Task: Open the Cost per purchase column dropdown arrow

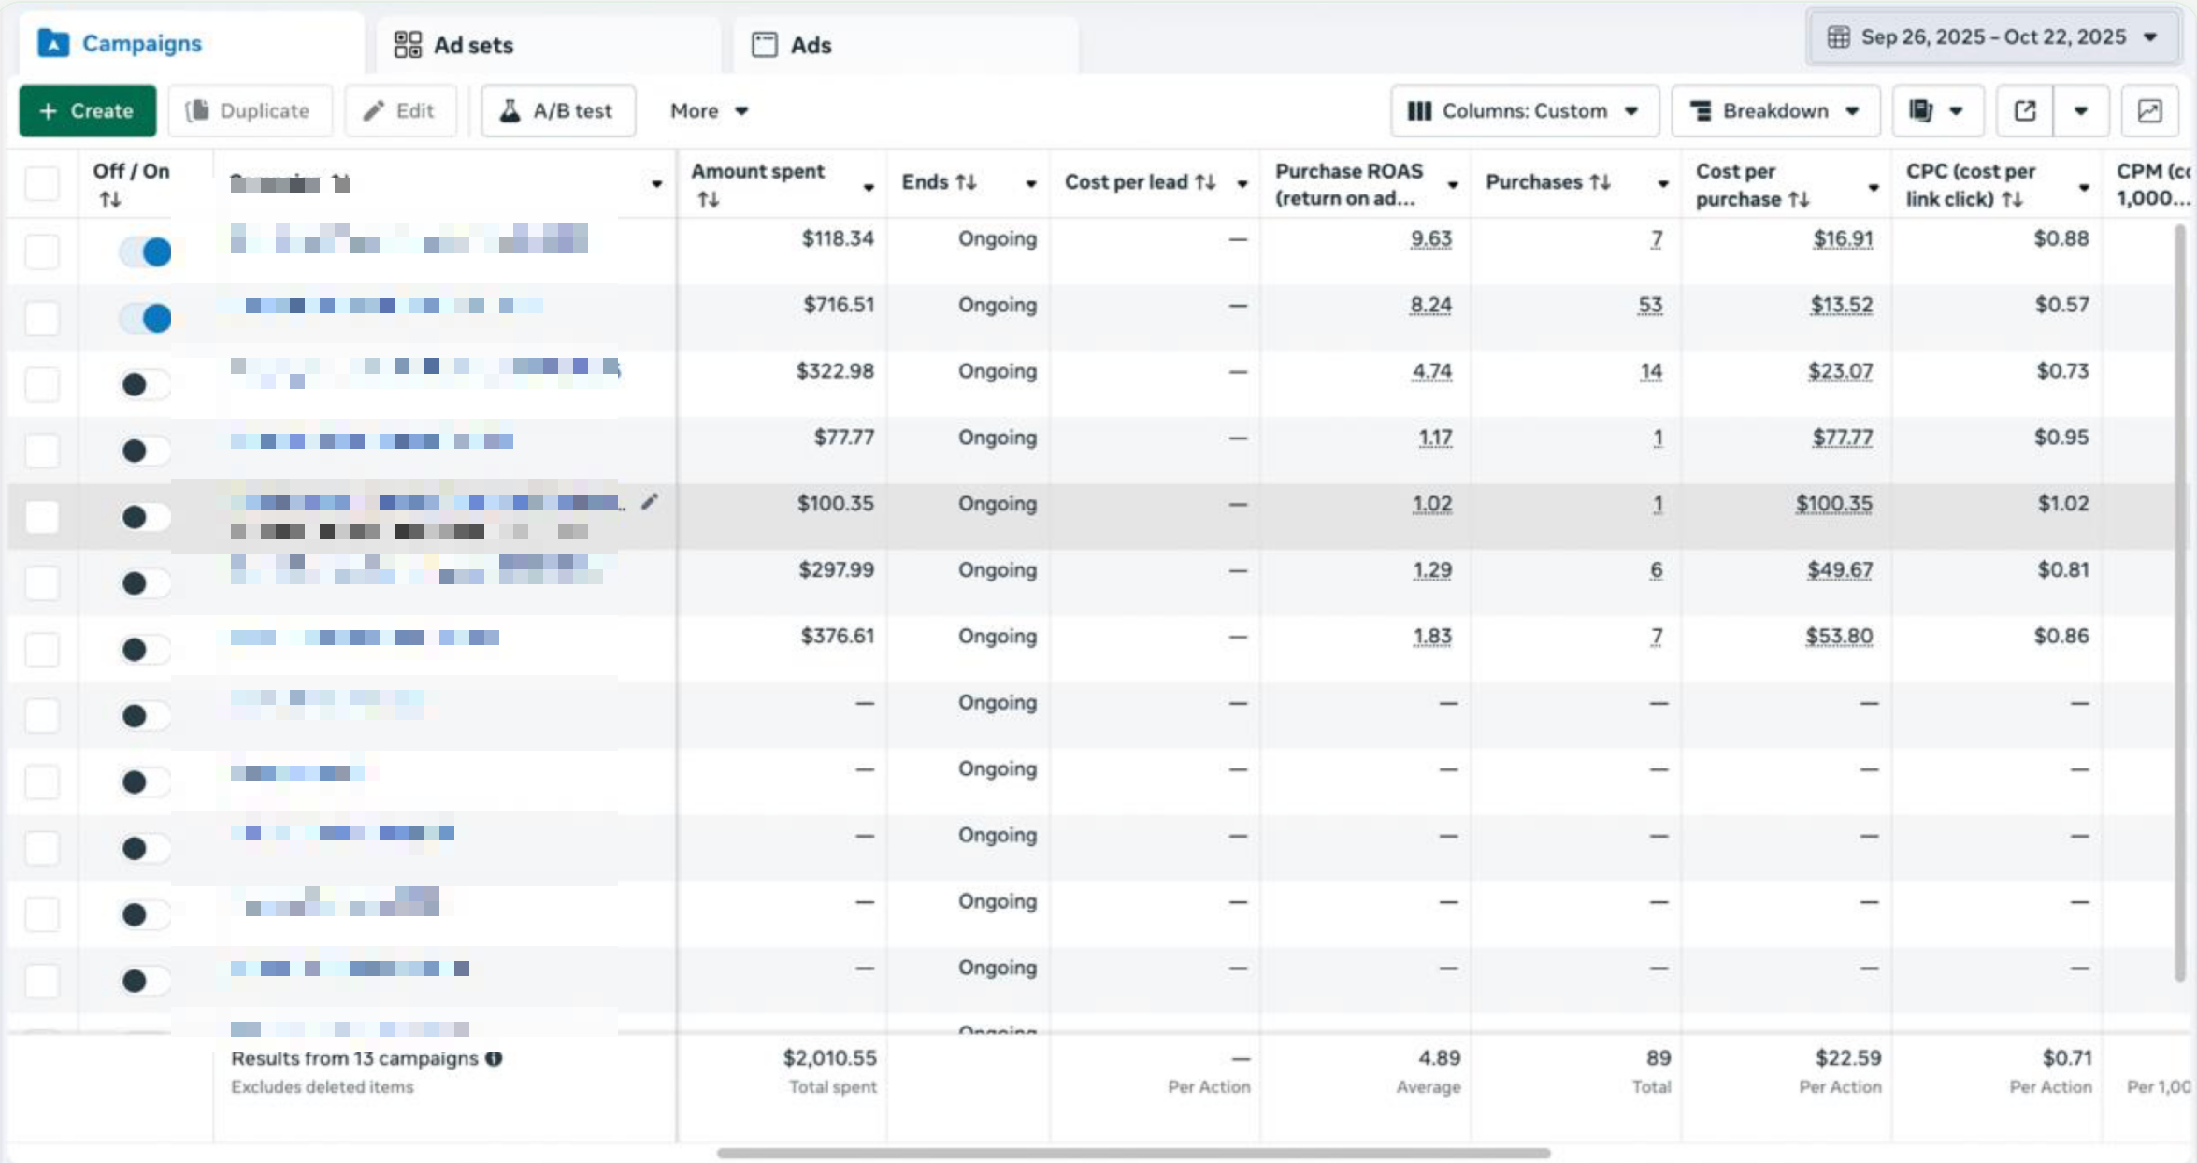Action: click(x=1874, y=188)
